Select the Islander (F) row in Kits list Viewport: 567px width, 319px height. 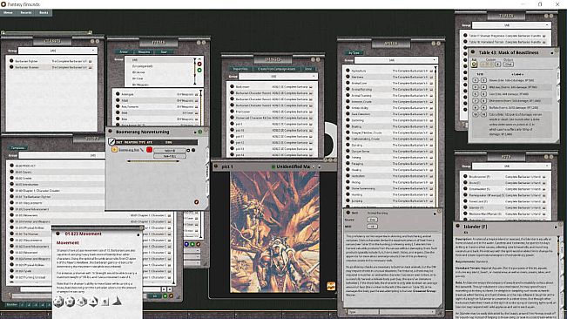pyautogui.click(x=505, y=207)
